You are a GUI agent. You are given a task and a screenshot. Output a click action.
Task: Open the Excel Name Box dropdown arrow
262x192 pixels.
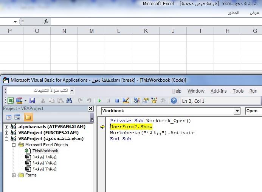coord(15,22)
